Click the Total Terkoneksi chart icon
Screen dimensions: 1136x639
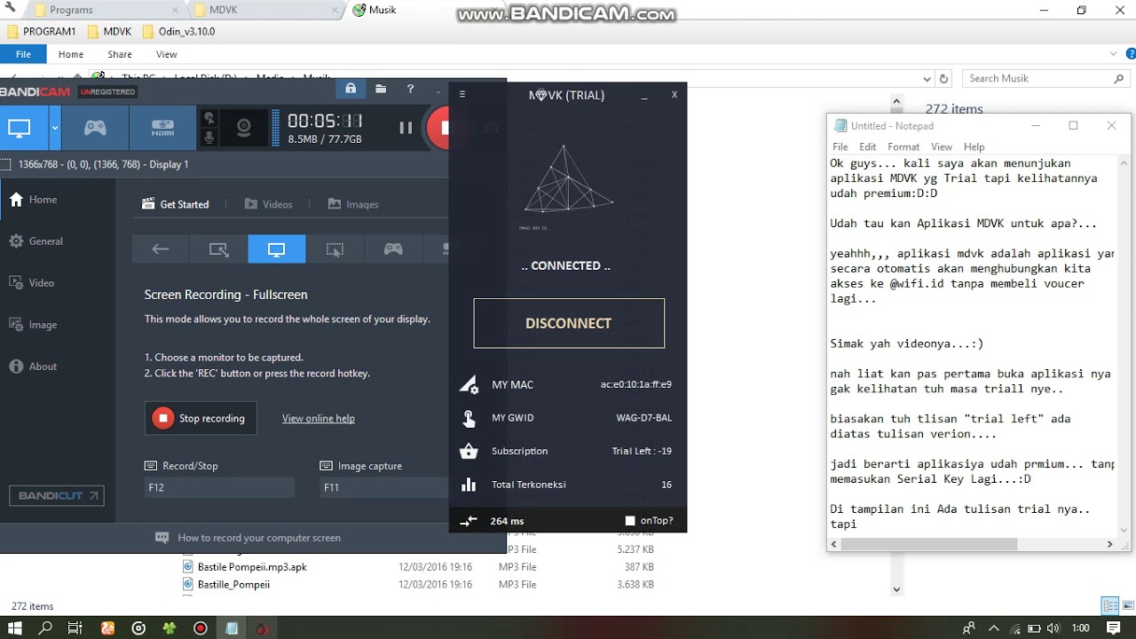[468, 485]
